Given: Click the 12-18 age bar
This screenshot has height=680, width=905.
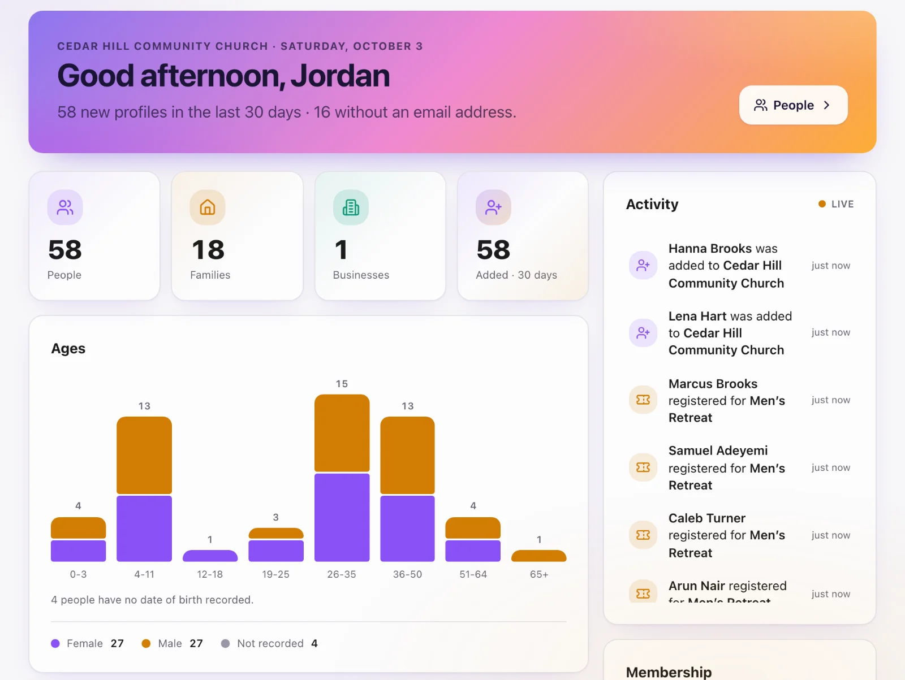Looking at the screenshot, I should click(210, 556).
